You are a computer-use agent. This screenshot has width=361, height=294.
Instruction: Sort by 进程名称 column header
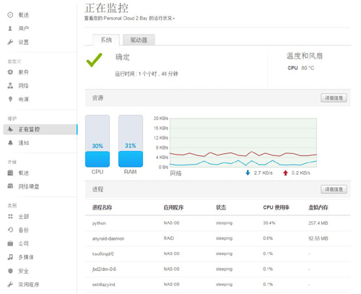coord(102,207)
